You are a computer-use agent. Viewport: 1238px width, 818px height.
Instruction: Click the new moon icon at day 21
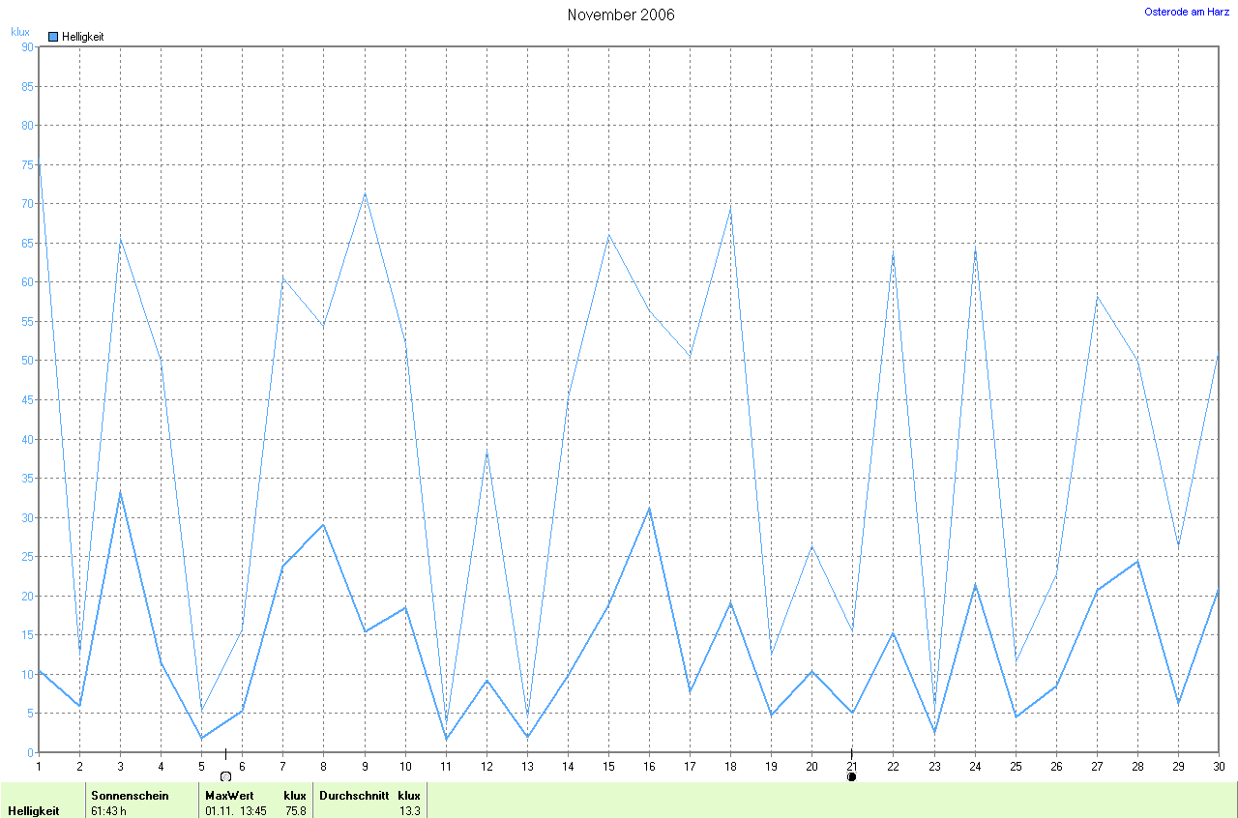click(851, 775)
